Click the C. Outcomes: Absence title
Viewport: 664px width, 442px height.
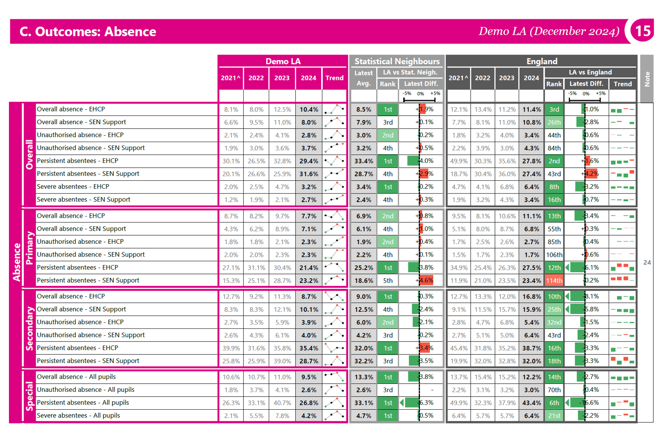[88, 31]
